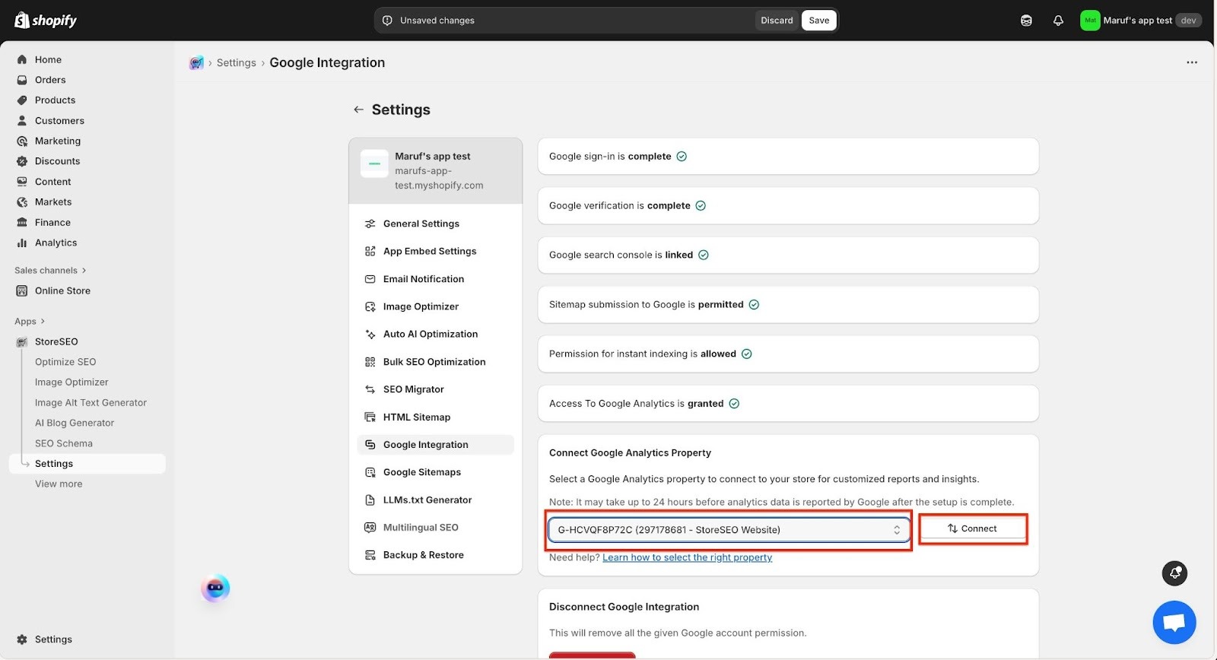The width and height of the screenshot is (1217, 660).
Task: Open Online Store sales channel
Action: click(x=62, y=290)
